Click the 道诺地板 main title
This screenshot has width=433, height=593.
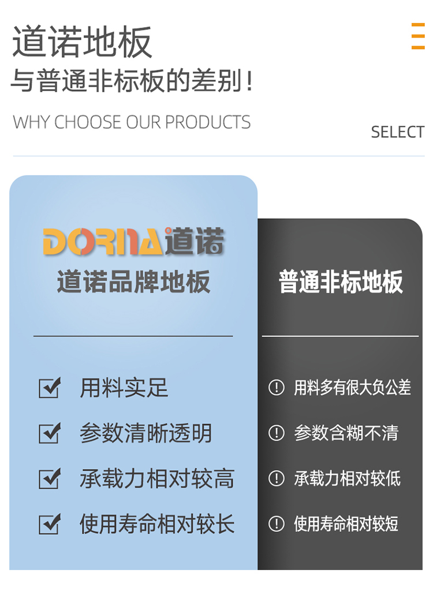click(x=82, y=42)
